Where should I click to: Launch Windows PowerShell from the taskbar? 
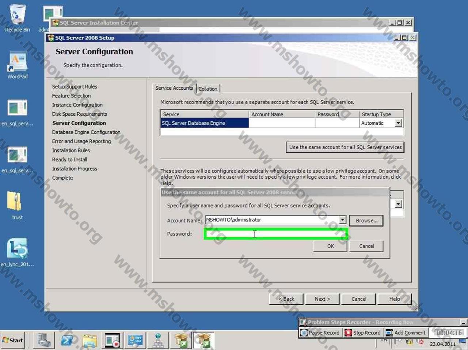point(67,341)
